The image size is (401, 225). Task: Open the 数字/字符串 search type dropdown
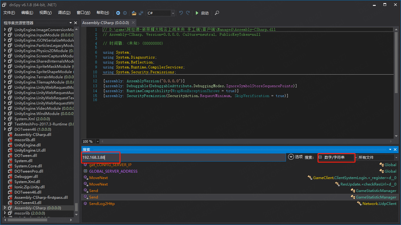356,157
